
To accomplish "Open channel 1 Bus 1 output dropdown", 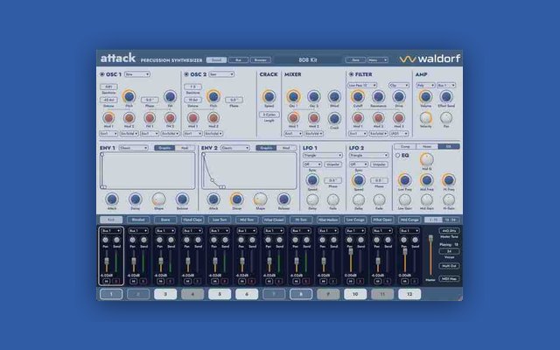I will tap(111, 231).
